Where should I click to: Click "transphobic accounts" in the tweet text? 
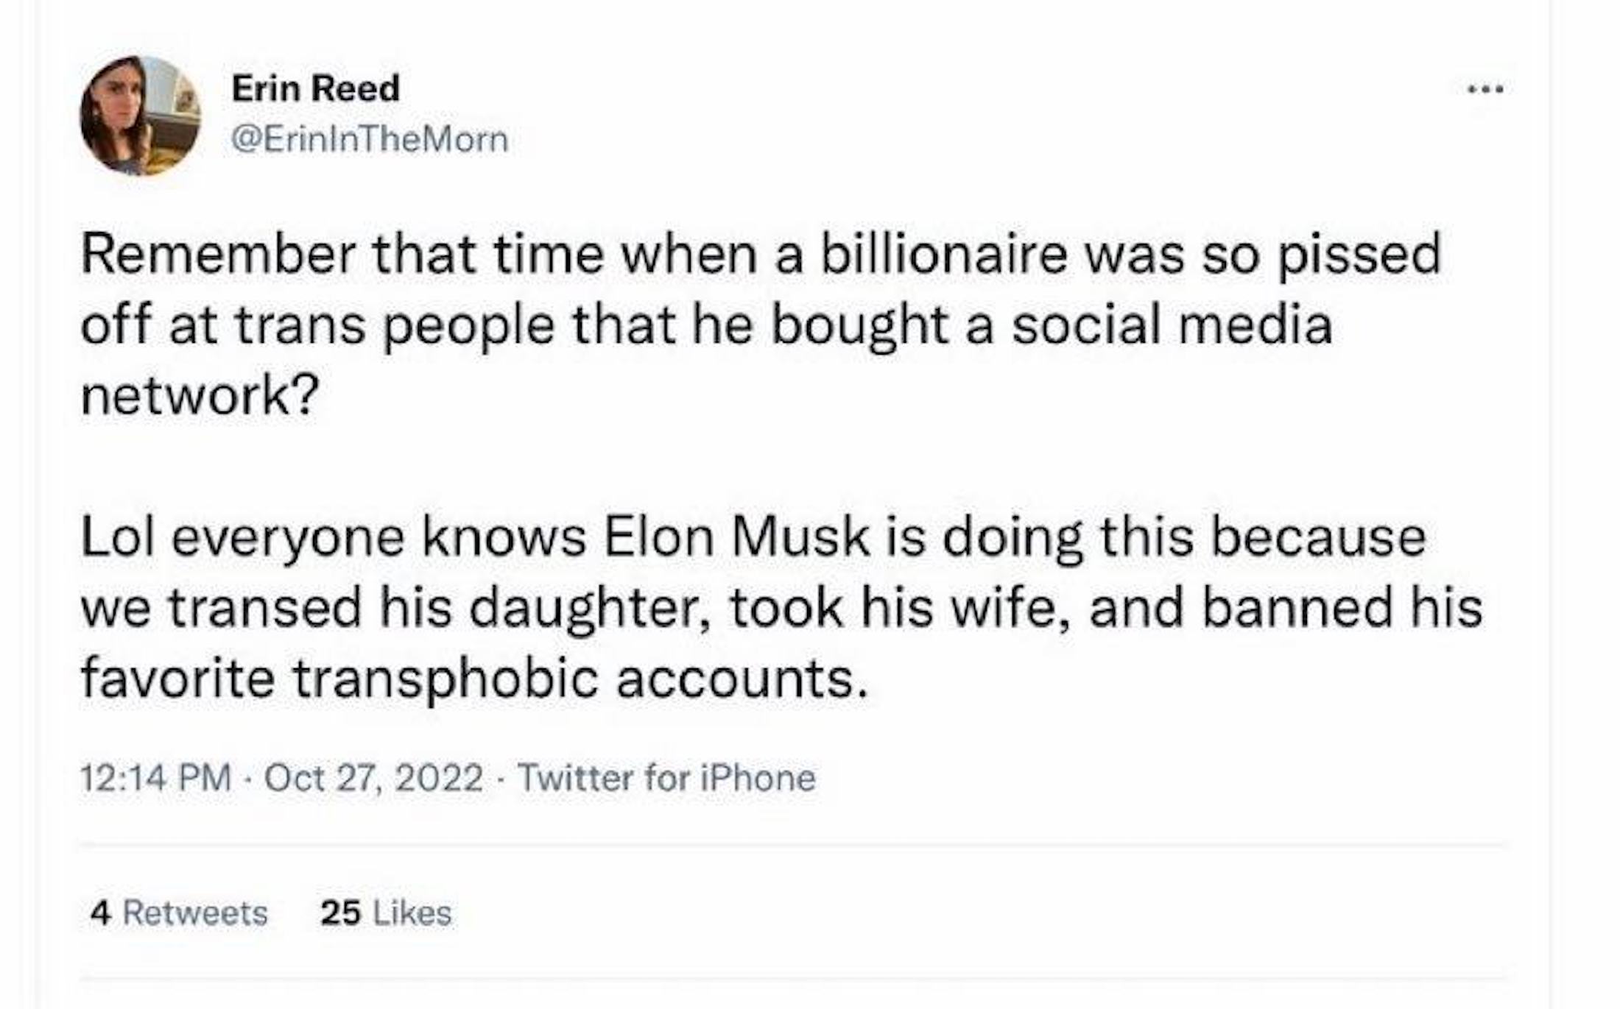click(580, 678)
